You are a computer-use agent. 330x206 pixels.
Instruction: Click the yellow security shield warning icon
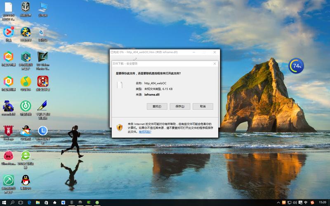tap(120, 127)
